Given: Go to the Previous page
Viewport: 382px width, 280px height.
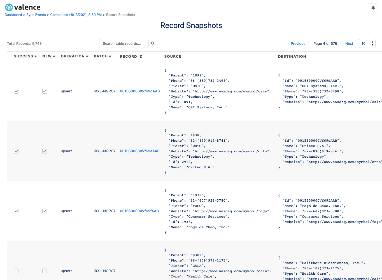Looking at the screenshot, I should coord(298,43).
